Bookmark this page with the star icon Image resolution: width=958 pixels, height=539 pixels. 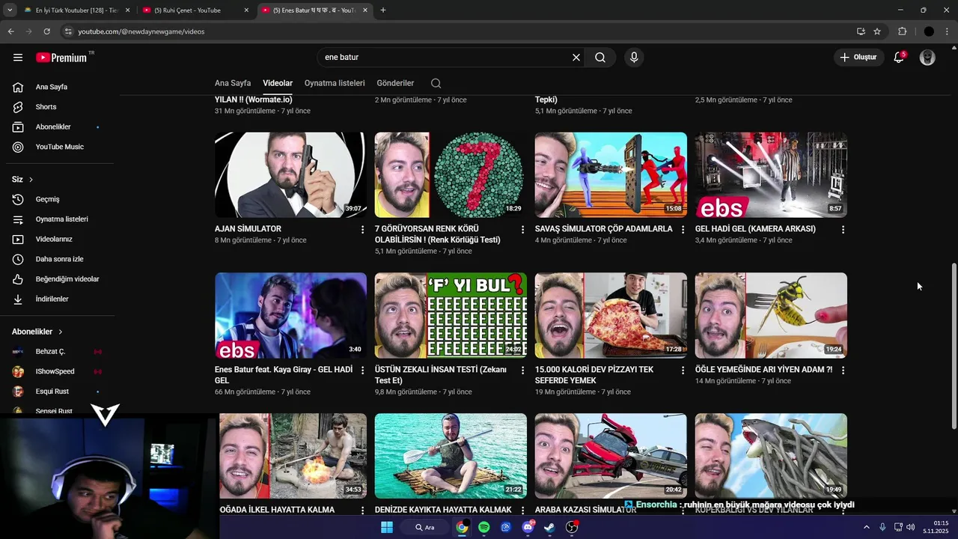pyautogui.click(x=877, y=31)
